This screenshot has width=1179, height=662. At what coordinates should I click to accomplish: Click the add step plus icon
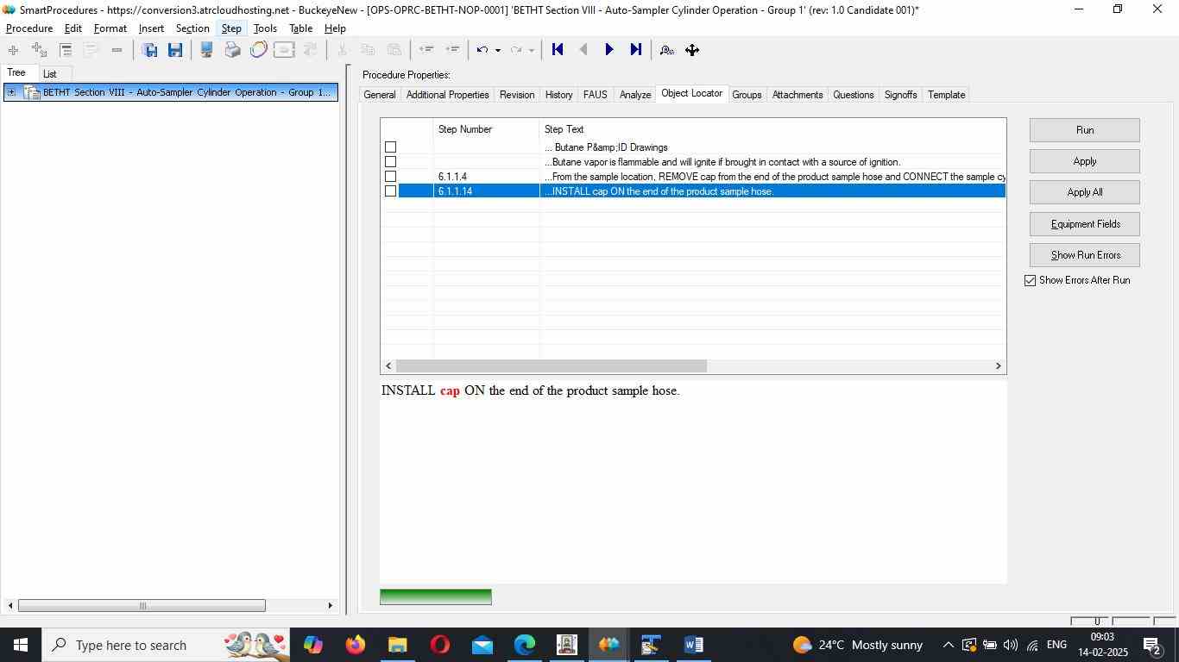coord(13,50)
